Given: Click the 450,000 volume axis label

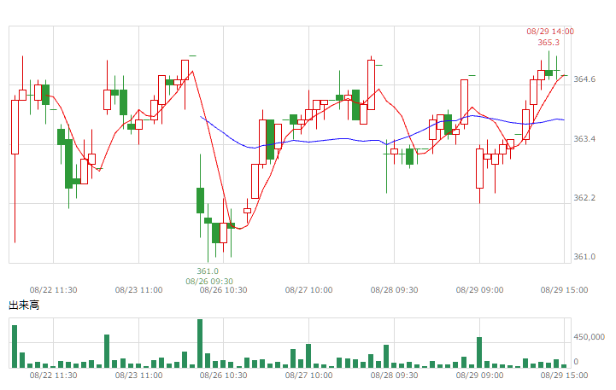Looking at the screenshot, I should point(589,337).
